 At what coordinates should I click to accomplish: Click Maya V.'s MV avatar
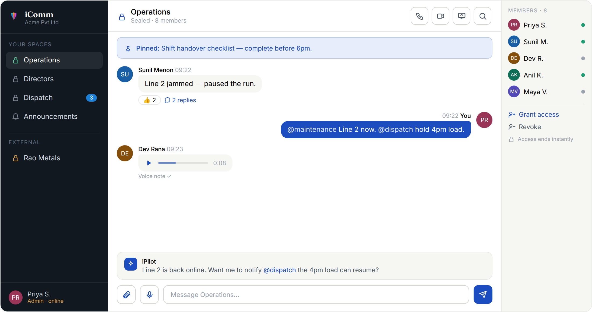click(x=514, y=91)
